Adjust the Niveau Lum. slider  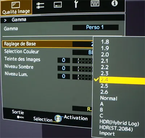coord(83,77)
